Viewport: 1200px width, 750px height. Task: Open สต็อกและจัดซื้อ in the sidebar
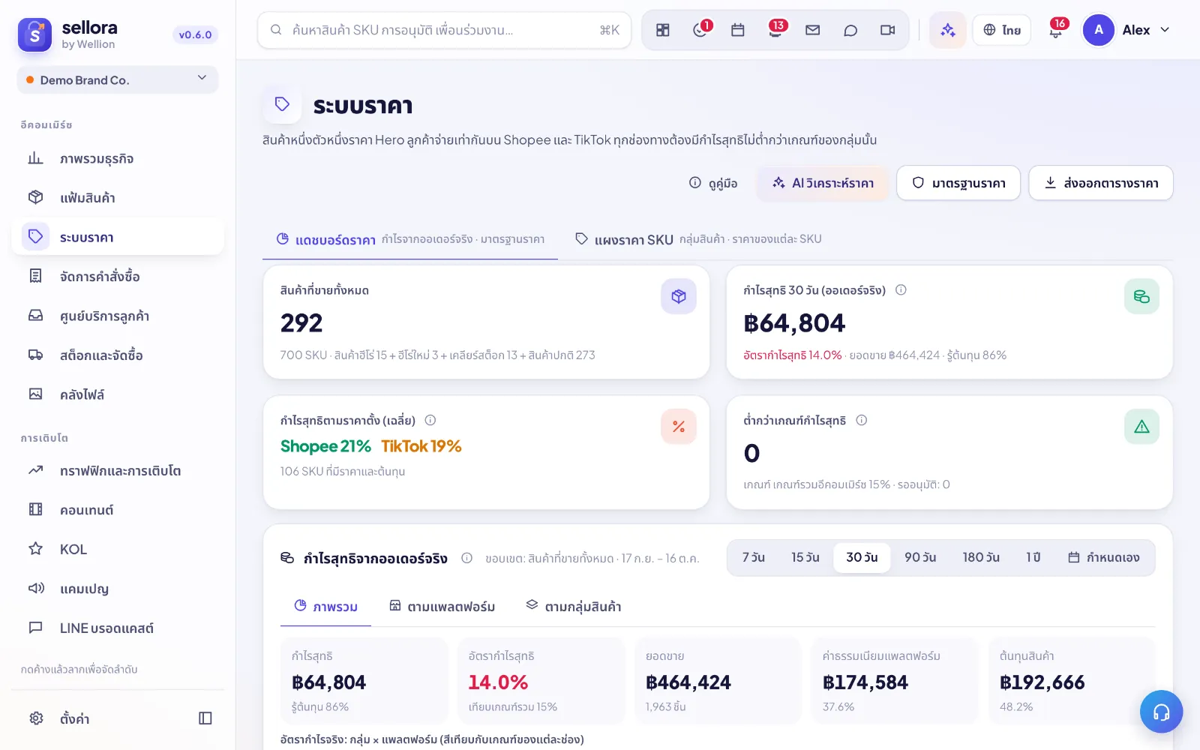click(118, 355)
